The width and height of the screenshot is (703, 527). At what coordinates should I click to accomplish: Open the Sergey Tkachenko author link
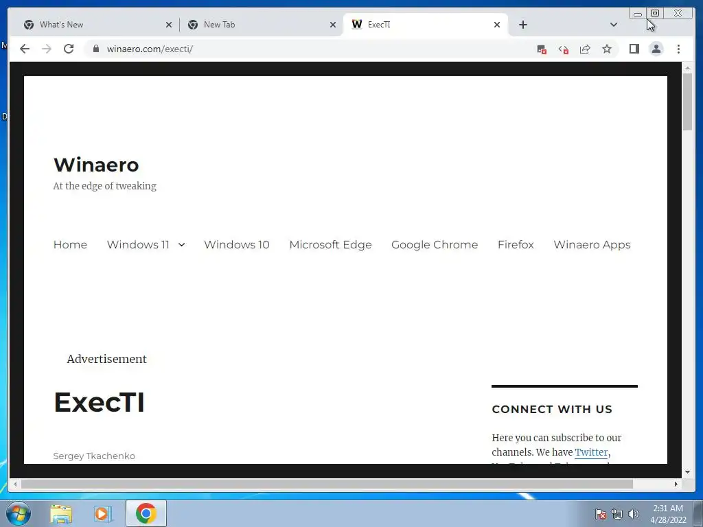(x=93, y=456)
